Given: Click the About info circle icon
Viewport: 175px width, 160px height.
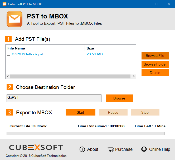Looking at the screenshot, I should pyautogui.click(x=82, y=149).
